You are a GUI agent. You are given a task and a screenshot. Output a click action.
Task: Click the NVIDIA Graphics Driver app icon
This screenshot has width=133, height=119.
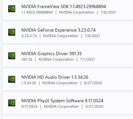point(12,56)
